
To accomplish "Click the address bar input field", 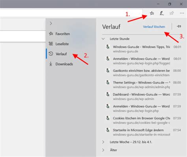I will point(71,13).
